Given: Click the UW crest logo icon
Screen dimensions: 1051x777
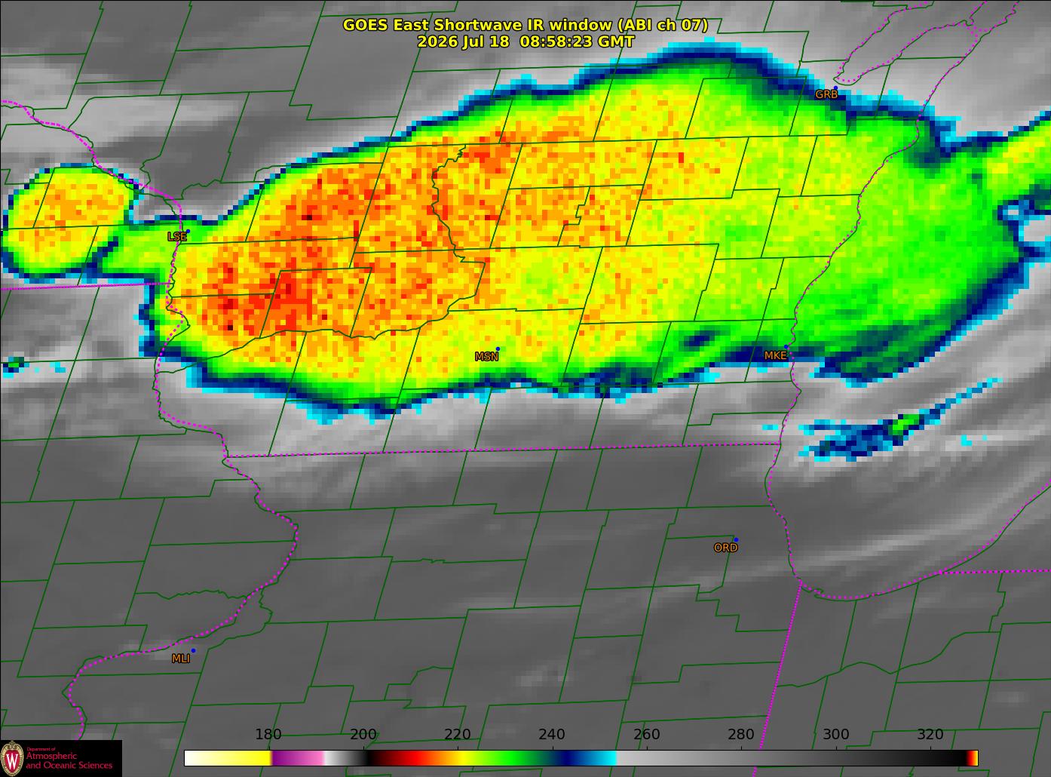Looking at the screenshot, I should 12,758.
